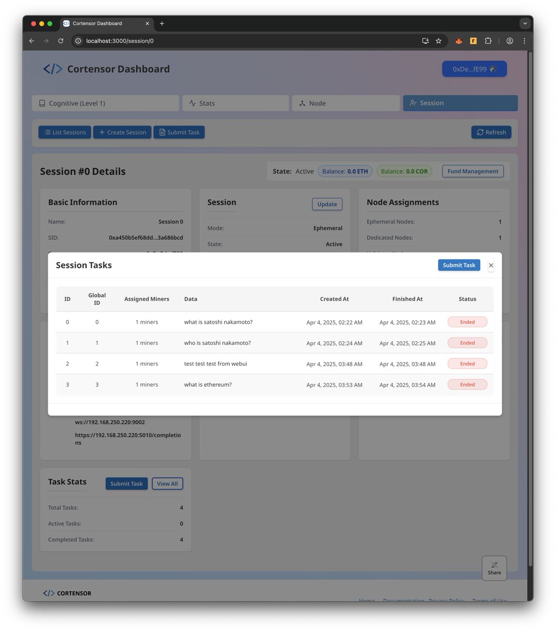This screenshot has width=556, height=631.
Task: Click the Data column header
Action: coord(191,299)
